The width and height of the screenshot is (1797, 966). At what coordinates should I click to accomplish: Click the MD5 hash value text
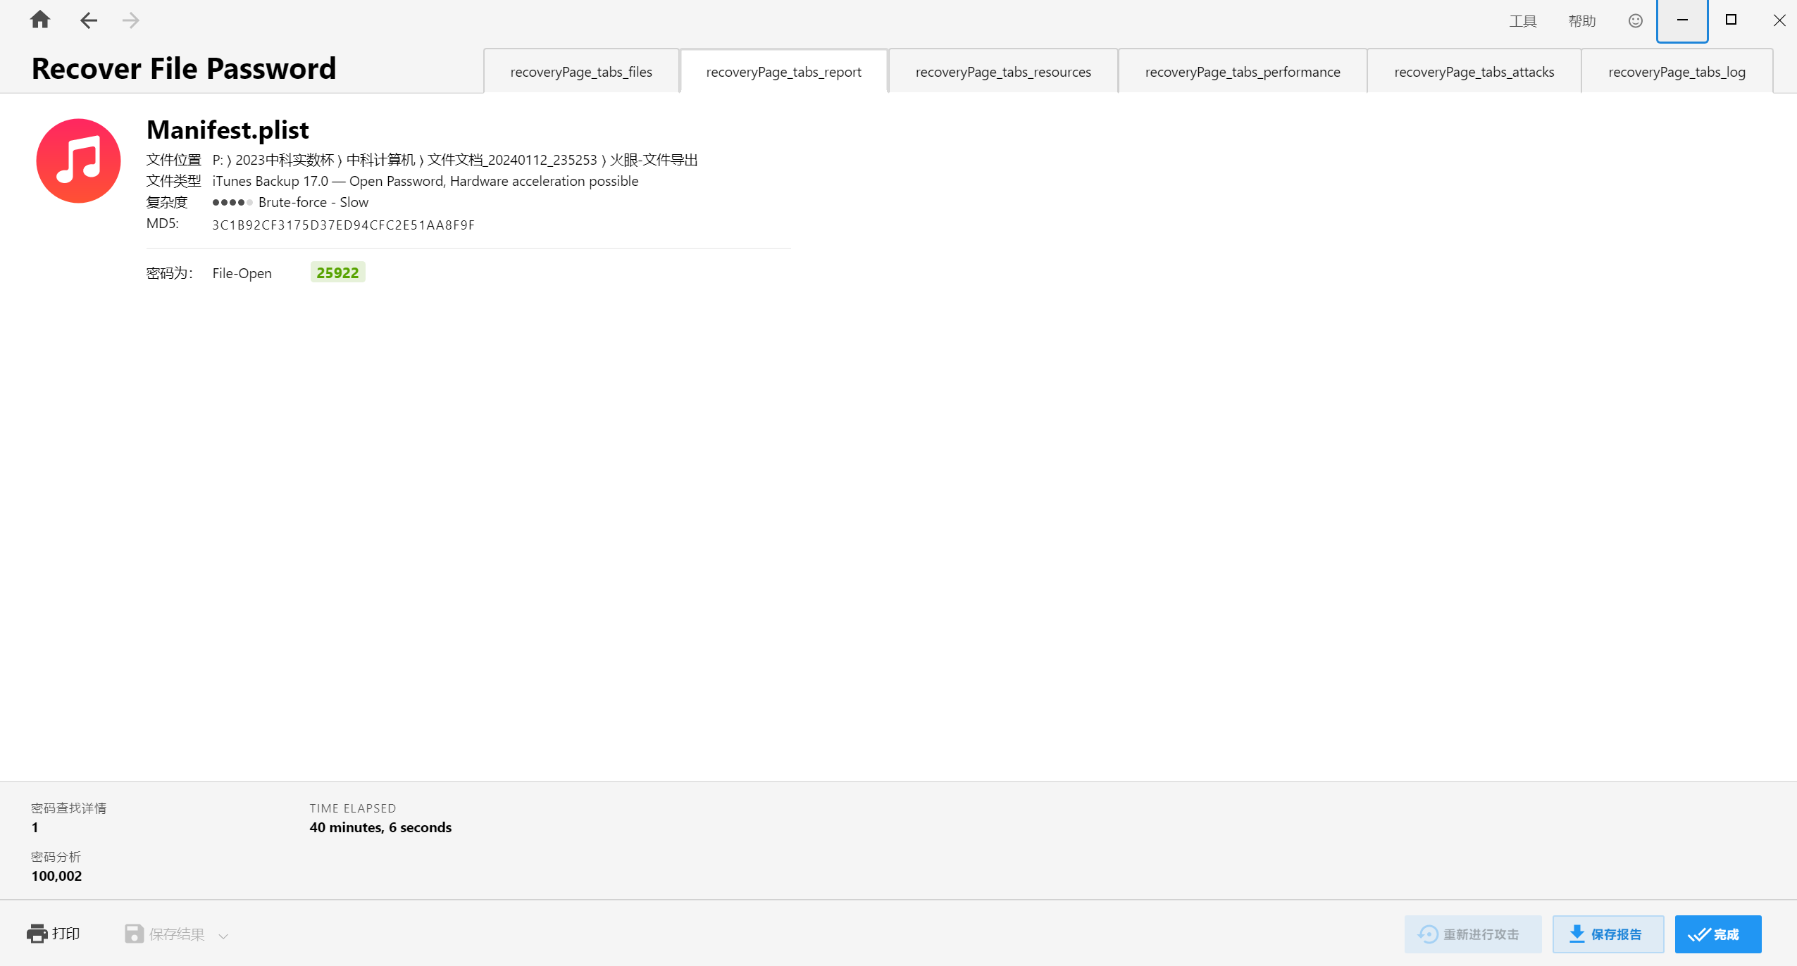click(343, 225)
